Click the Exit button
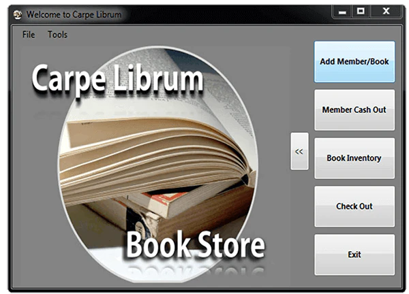This screenshot has height=294, width=409. click(x=354, y=255)
